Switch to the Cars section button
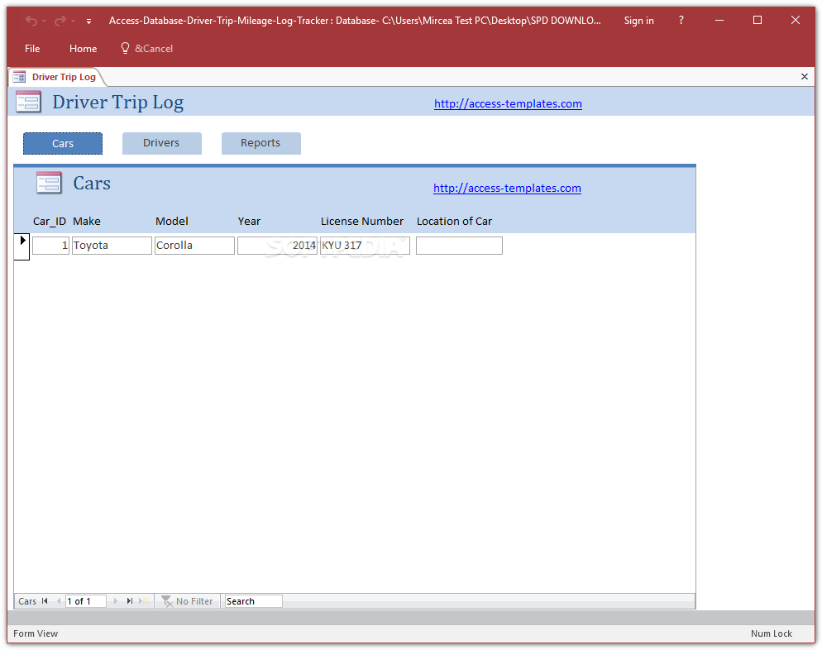 click(63, 144)
